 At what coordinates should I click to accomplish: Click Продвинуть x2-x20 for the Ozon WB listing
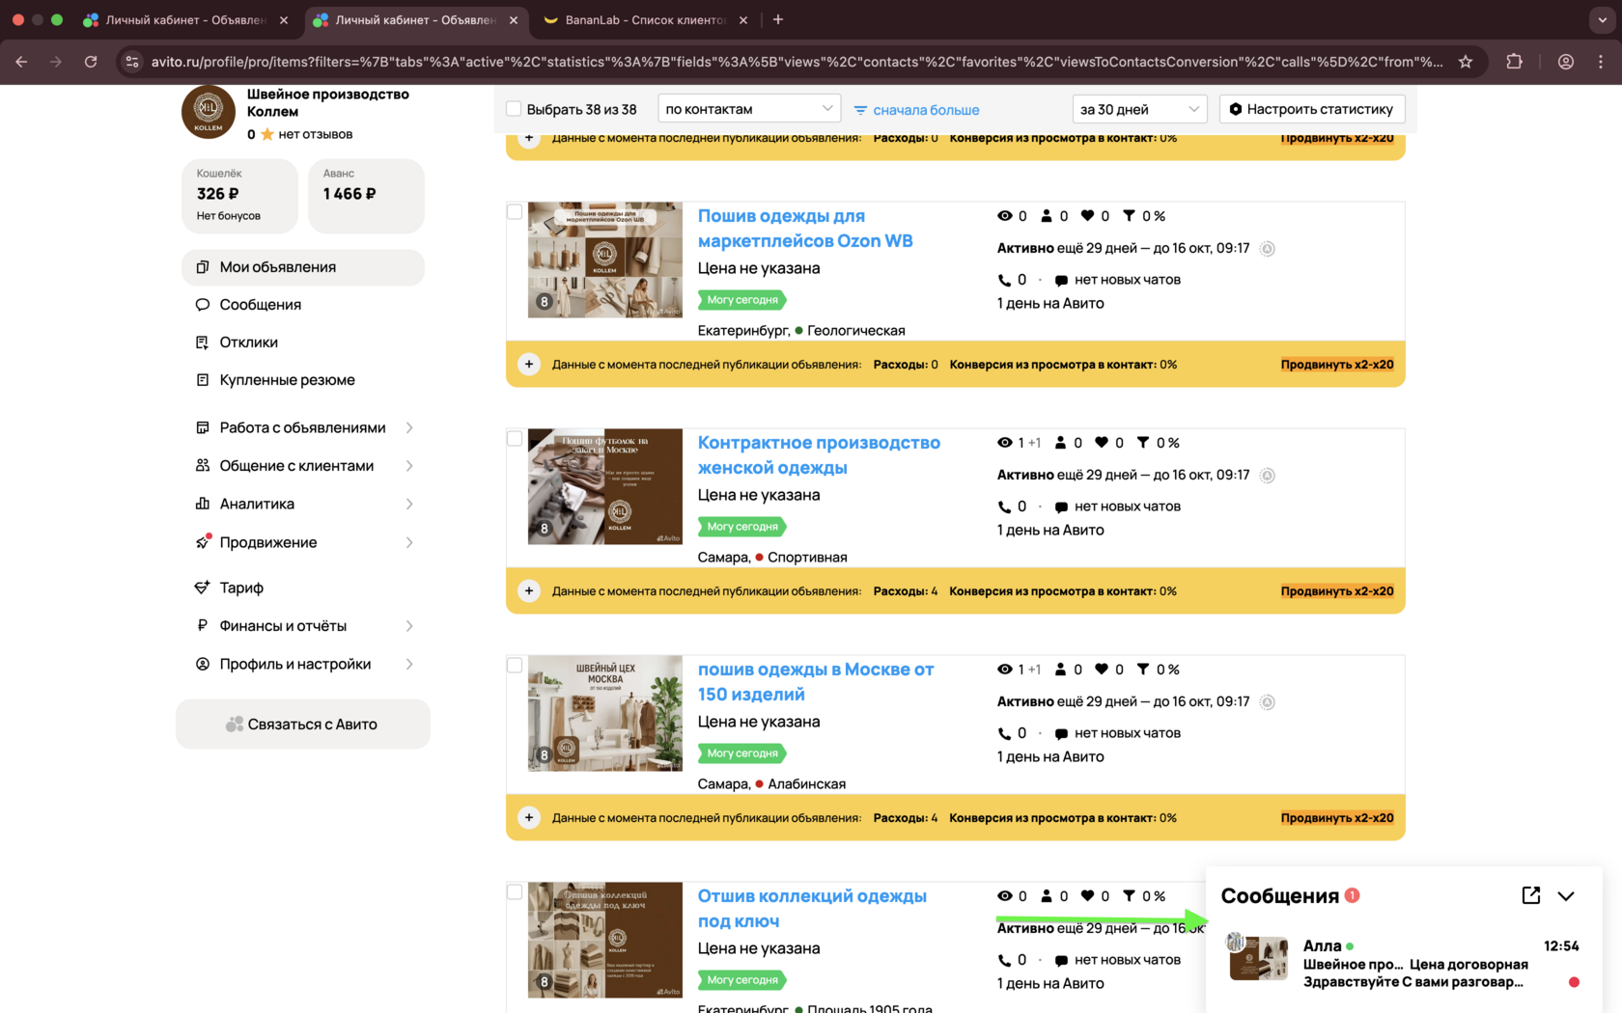click(1337, 365)
